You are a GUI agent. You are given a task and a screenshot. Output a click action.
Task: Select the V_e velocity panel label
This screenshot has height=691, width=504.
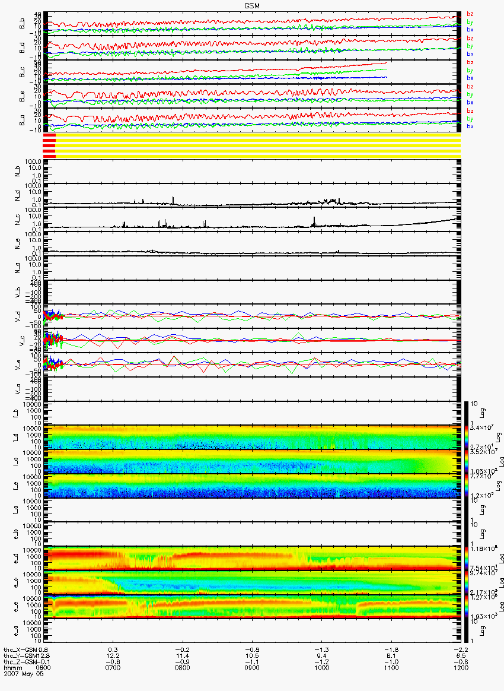click(18, 365)
